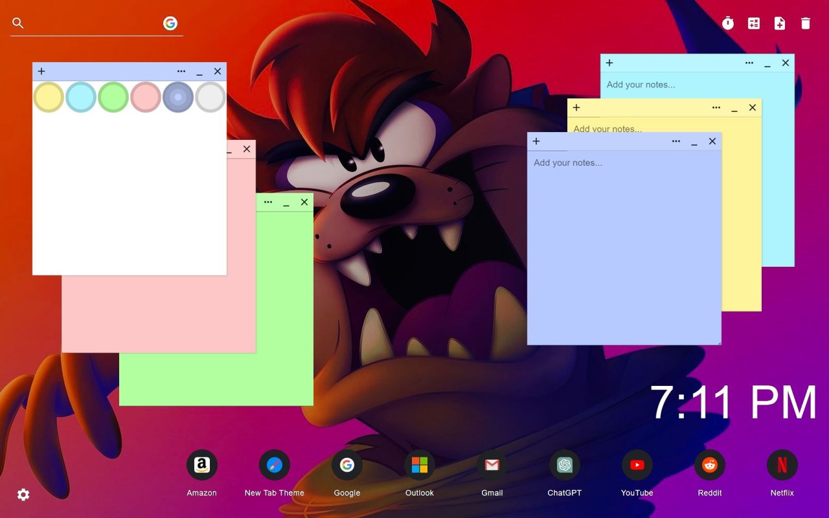Open the yellow note's three-dot options
This screenshot has width=829, height=518.
pyautogui.click(x=716, y=107)
